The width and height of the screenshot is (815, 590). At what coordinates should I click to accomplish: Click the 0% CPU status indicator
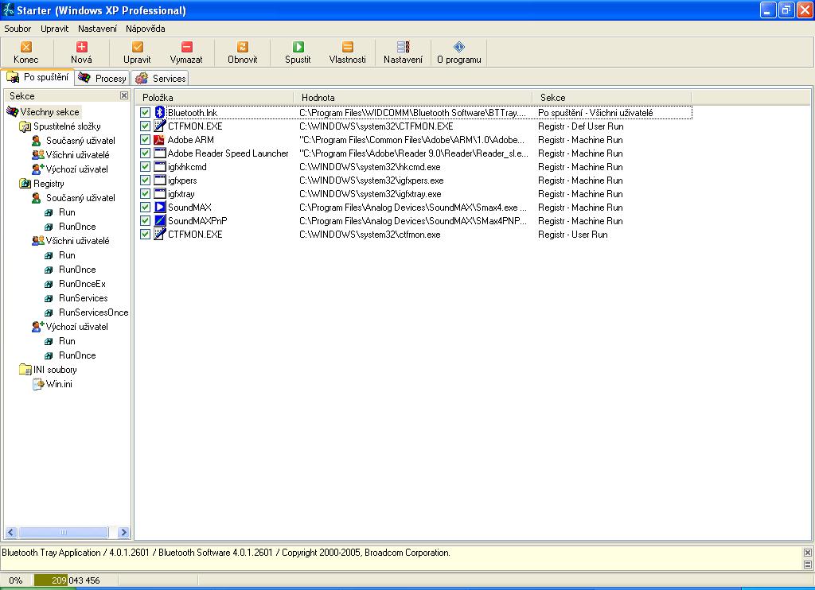pyautogui.click(x=16, y=580)
